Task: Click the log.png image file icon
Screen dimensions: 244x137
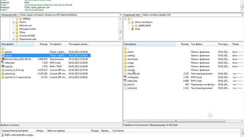Action: tap(3, 66)
